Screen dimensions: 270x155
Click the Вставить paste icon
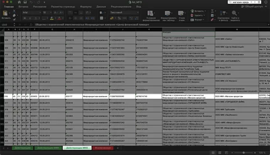coord(5,13)
